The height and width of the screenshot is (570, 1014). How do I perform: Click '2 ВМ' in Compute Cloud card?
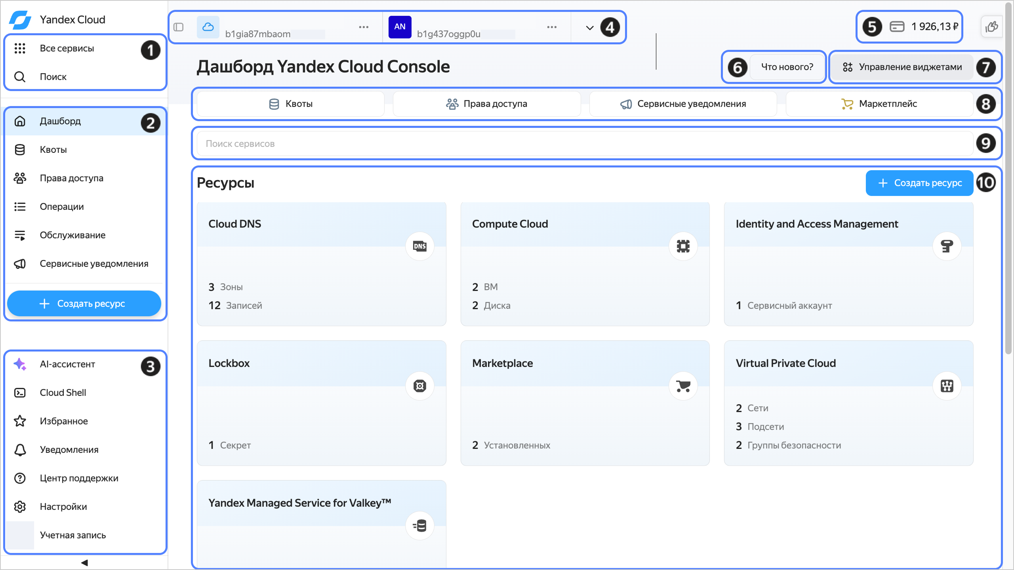[485, 287]
